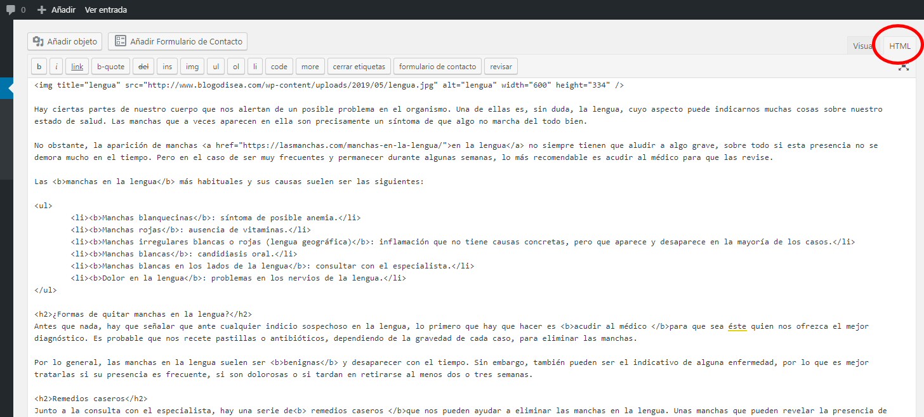Click the cerrar etiquetas button

(x=359, y=67)
